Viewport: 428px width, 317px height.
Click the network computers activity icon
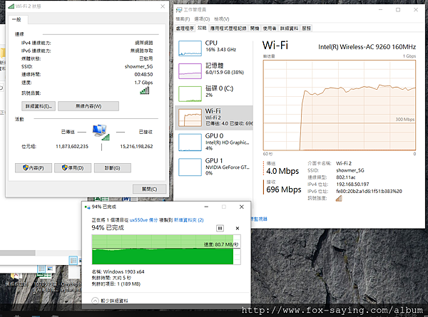click(101, 132)
